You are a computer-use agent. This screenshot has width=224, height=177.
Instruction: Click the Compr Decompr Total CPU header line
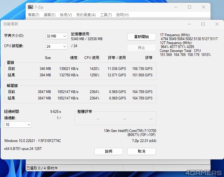[x=180, y=51]
